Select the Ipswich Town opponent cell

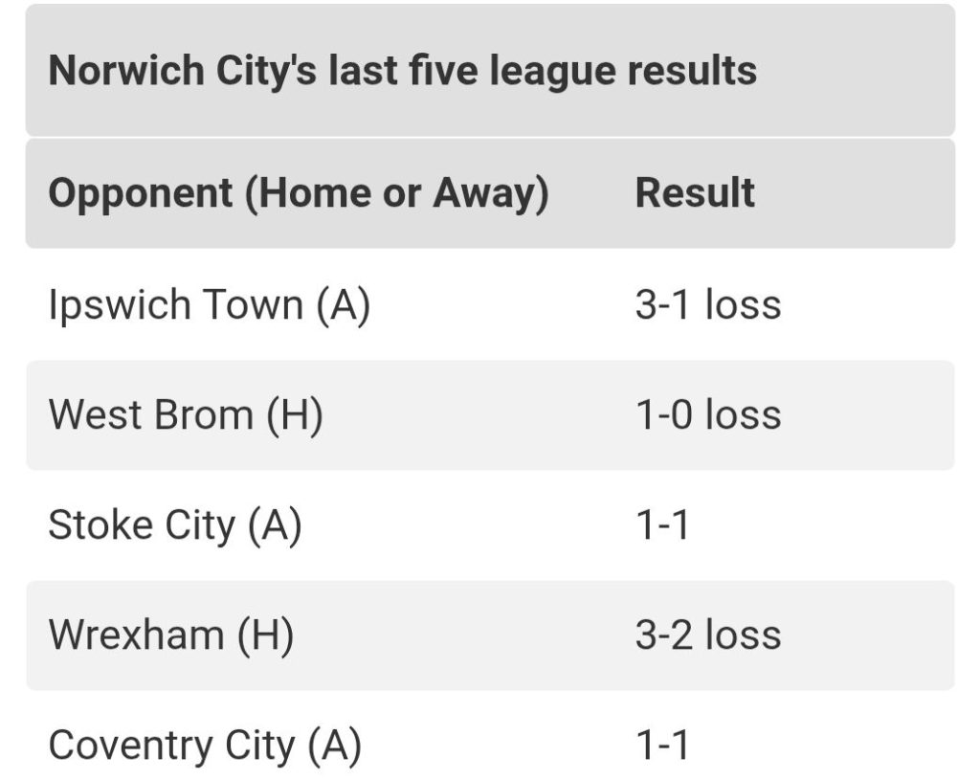(209, 305)
